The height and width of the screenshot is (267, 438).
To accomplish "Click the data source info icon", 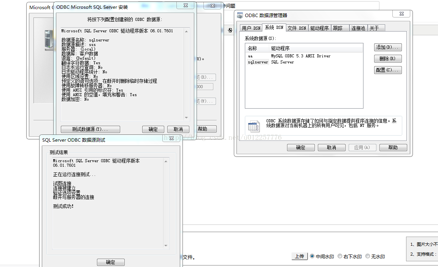I will coord(254,126).
